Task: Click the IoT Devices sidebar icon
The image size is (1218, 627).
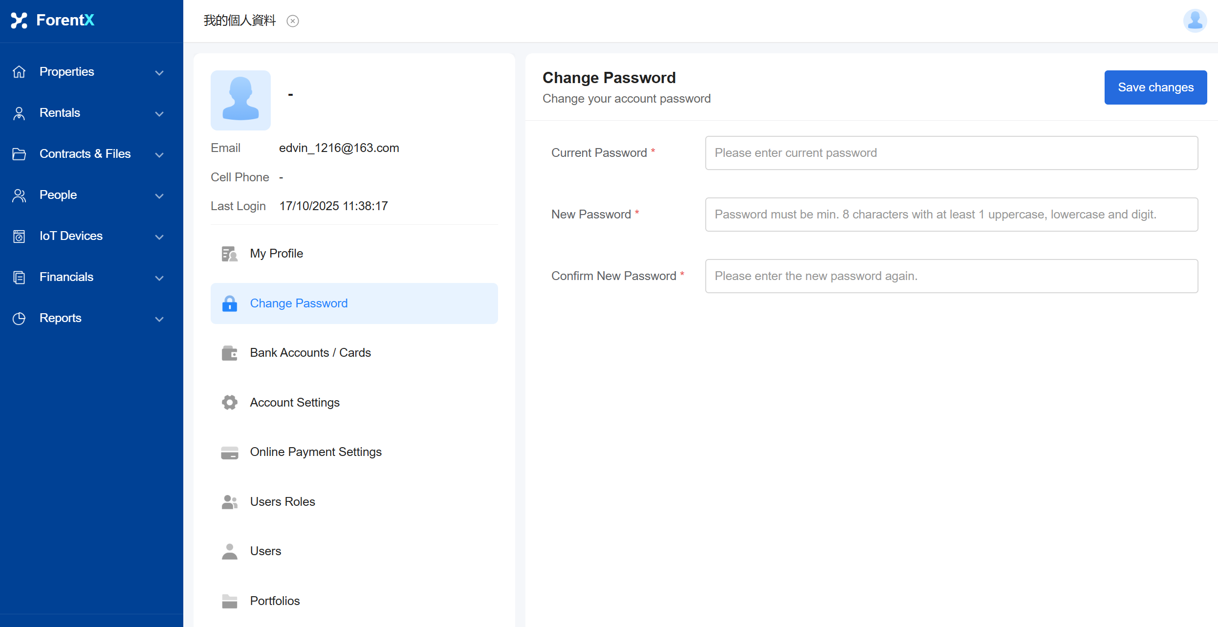Action: tap(19, 236)
